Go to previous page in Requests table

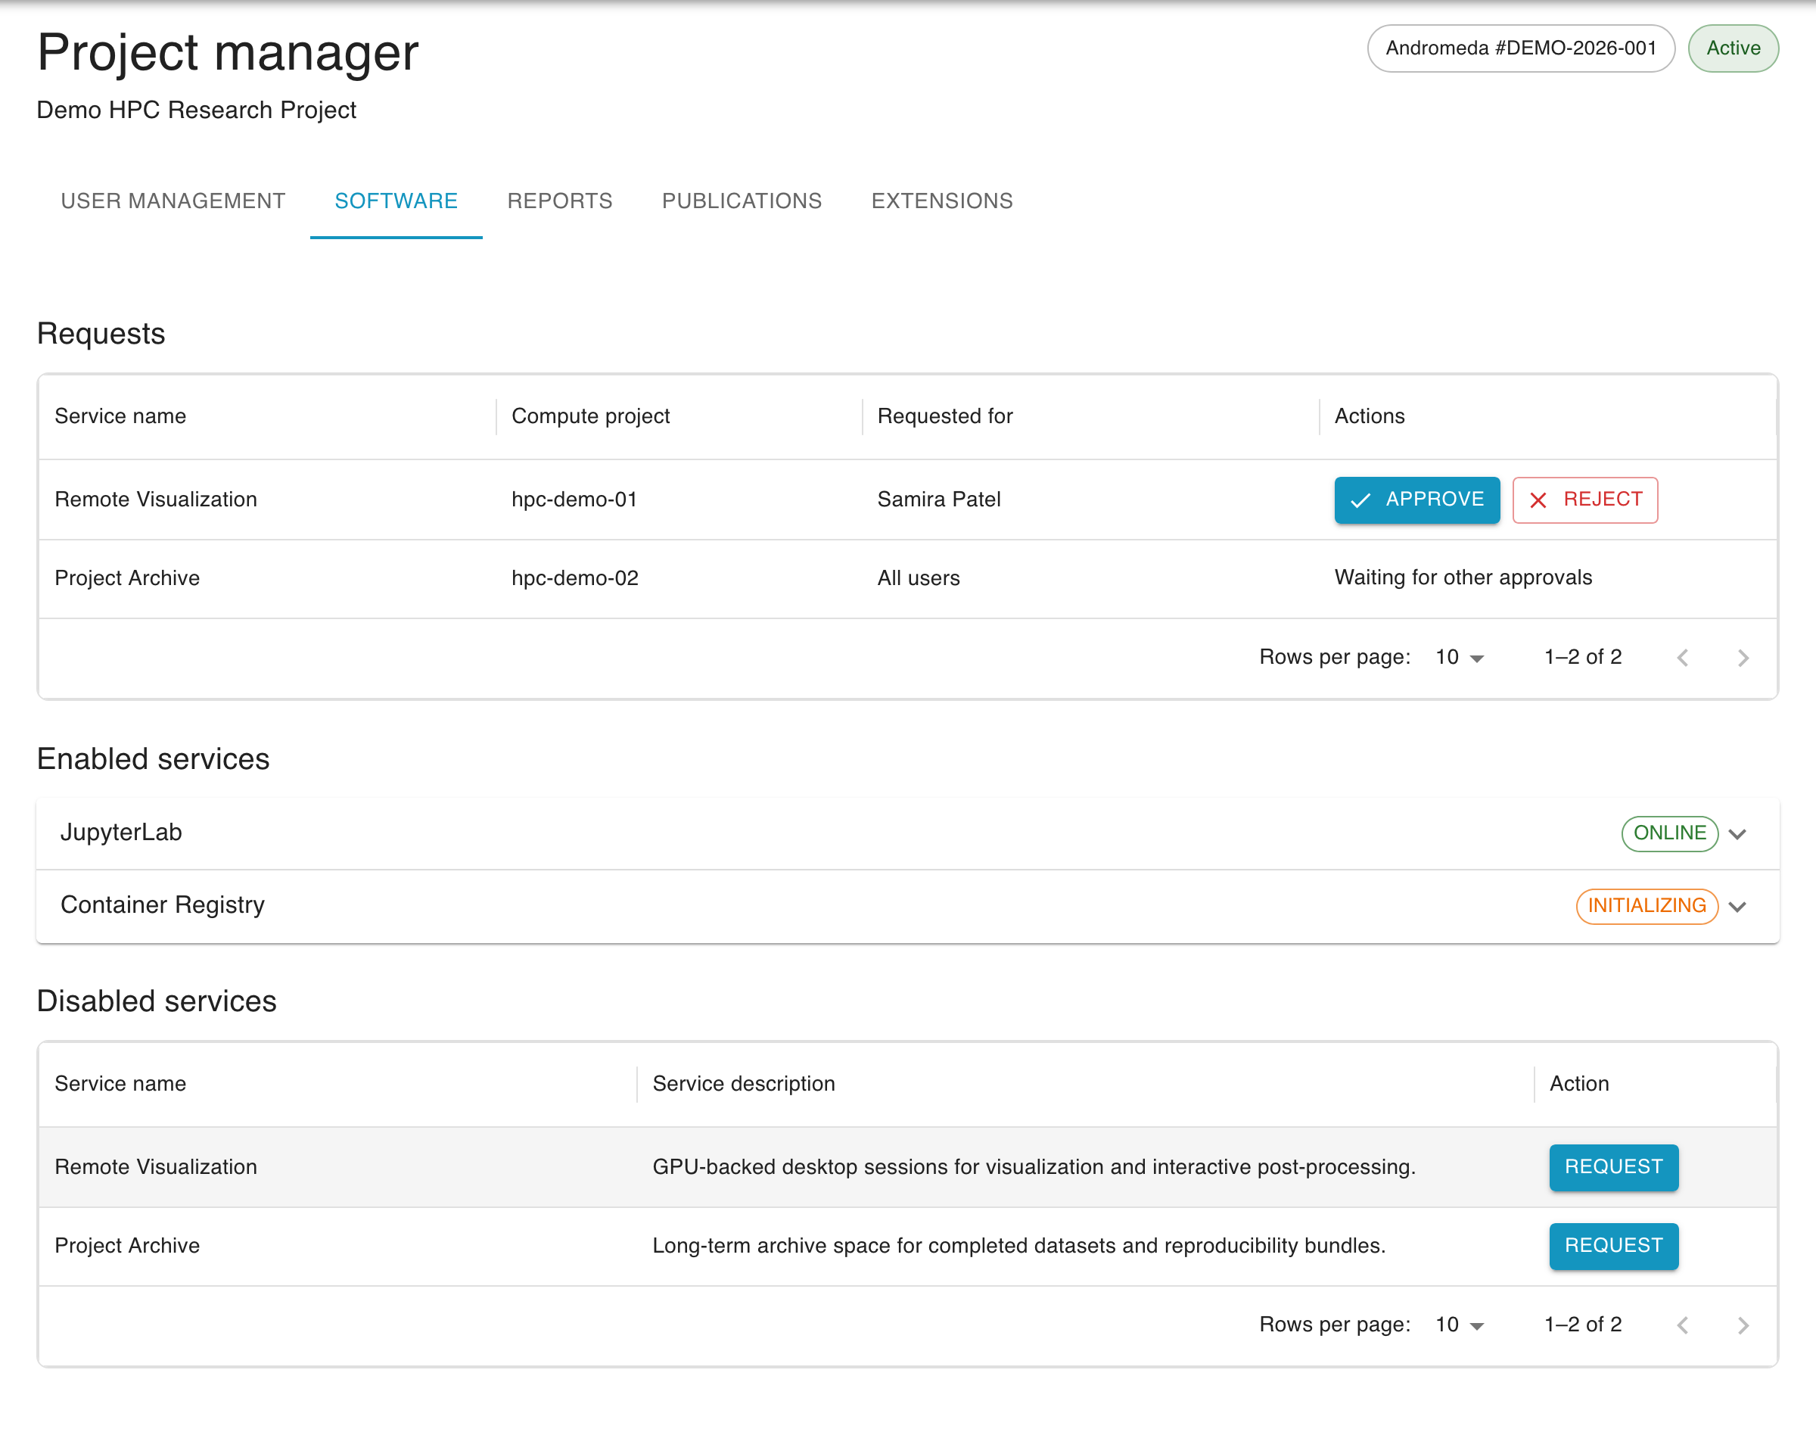(x=1683, y=658)
